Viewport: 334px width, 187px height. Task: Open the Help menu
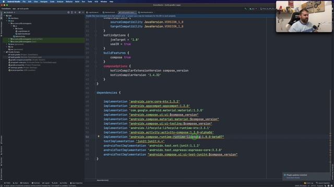point(111,2)
